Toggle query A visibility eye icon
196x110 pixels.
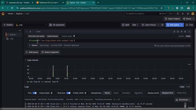(181, 31)
